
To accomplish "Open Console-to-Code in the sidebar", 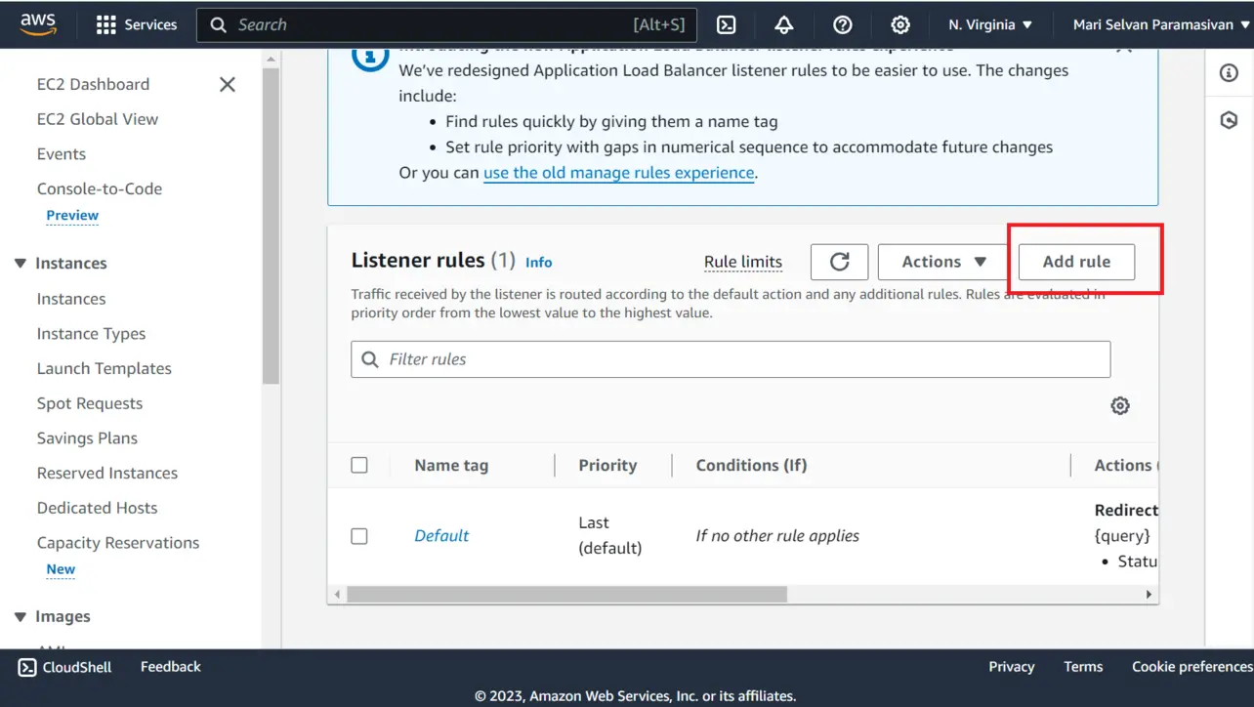I will point(100,189).
